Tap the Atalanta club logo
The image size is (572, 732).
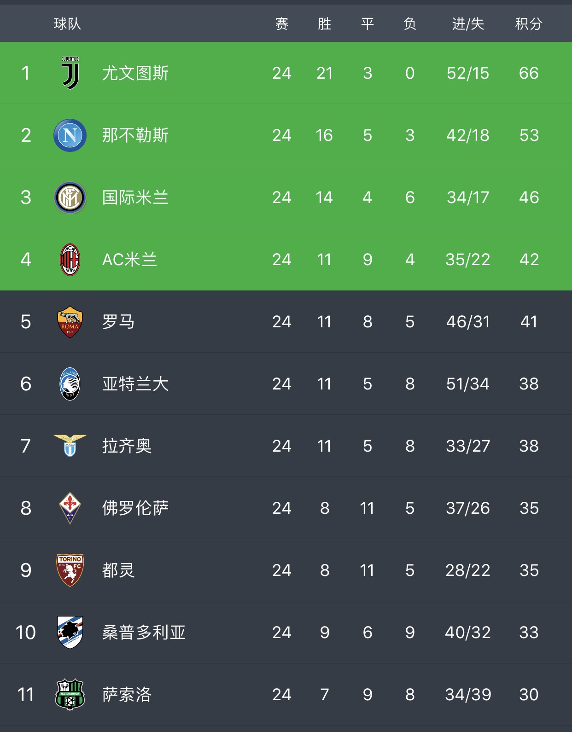coord(70,384)
